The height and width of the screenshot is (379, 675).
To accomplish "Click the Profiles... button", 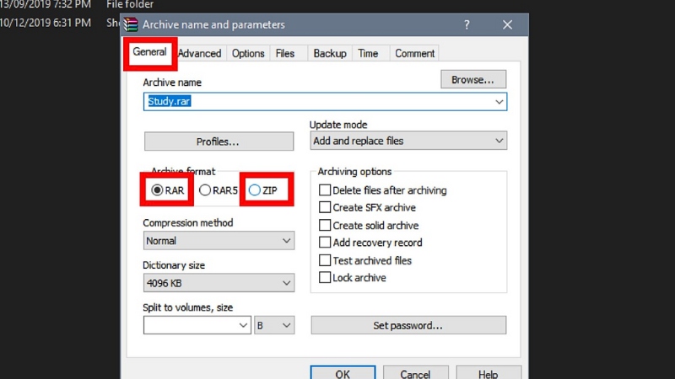I will pyautogui.click(x=219, y=141).
